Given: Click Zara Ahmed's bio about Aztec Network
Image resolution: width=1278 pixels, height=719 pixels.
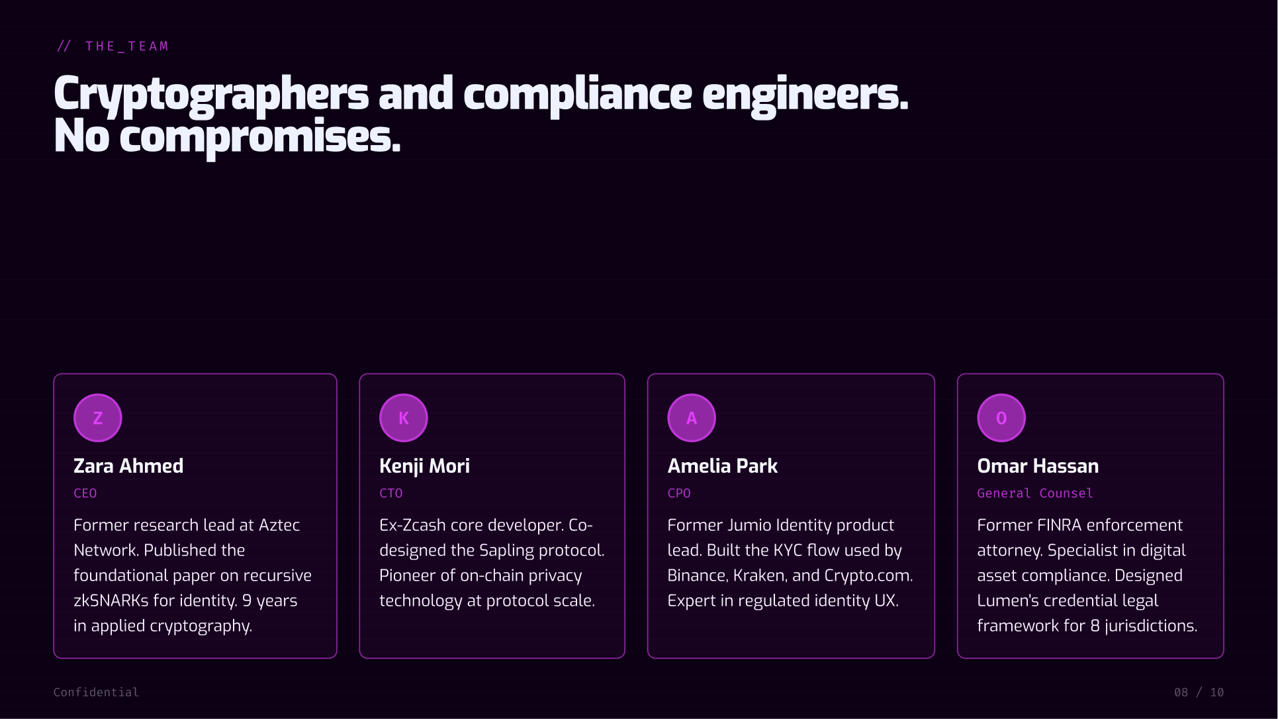Looking at the screenshot, I should tap(193, 575).
